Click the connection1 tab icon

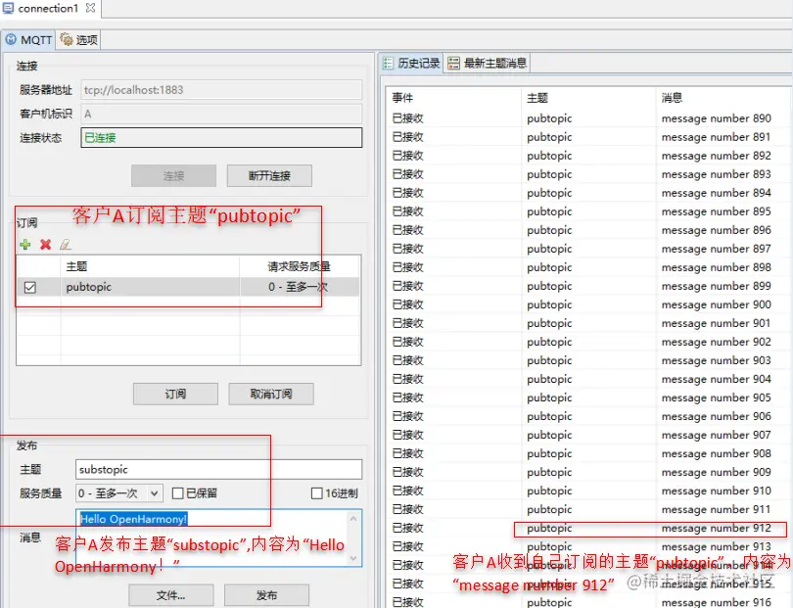tap(8, 8)
